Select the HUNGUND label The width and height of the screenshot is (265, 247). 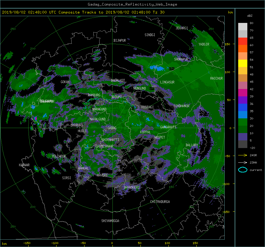[x=140, y=88]
